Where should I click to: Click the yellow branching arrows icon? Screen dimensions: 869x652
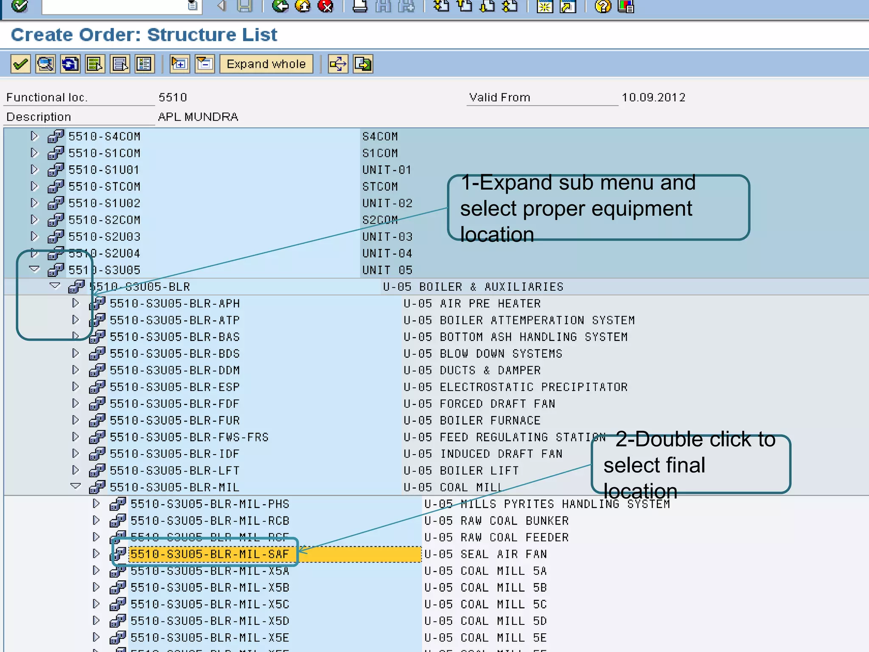tap(338, 64)
